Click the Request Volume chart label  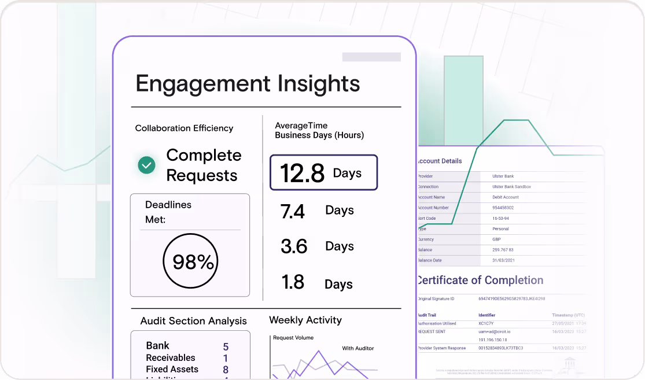[293, 338]
